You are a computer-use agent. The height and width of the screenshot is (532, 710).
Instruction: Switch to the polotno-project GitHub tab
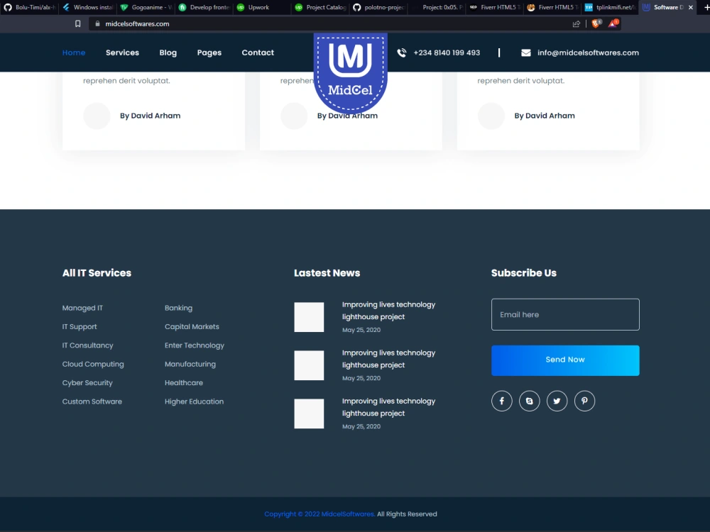pos(378,7)
